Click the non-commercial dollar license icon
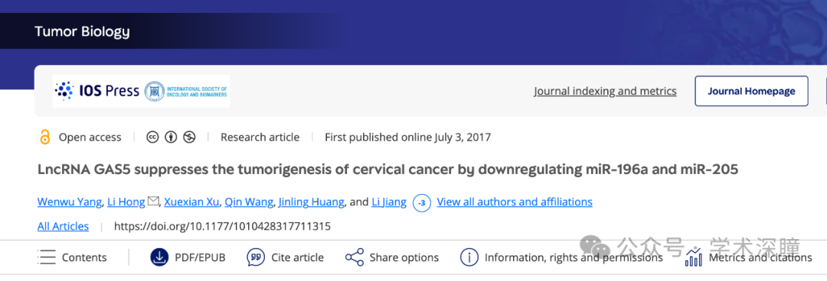The height and width of the screenshot is (281, 827). click(x=189, y=137)
